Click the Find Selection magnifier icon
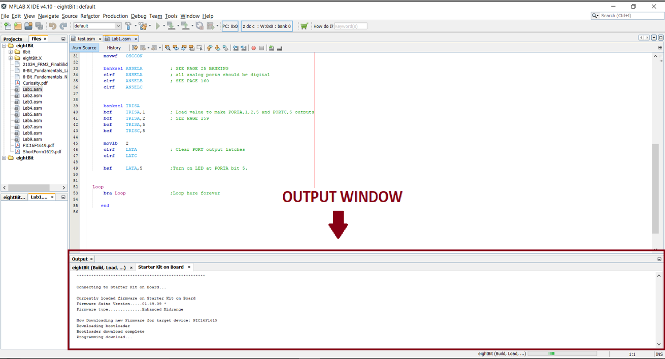 167,47
